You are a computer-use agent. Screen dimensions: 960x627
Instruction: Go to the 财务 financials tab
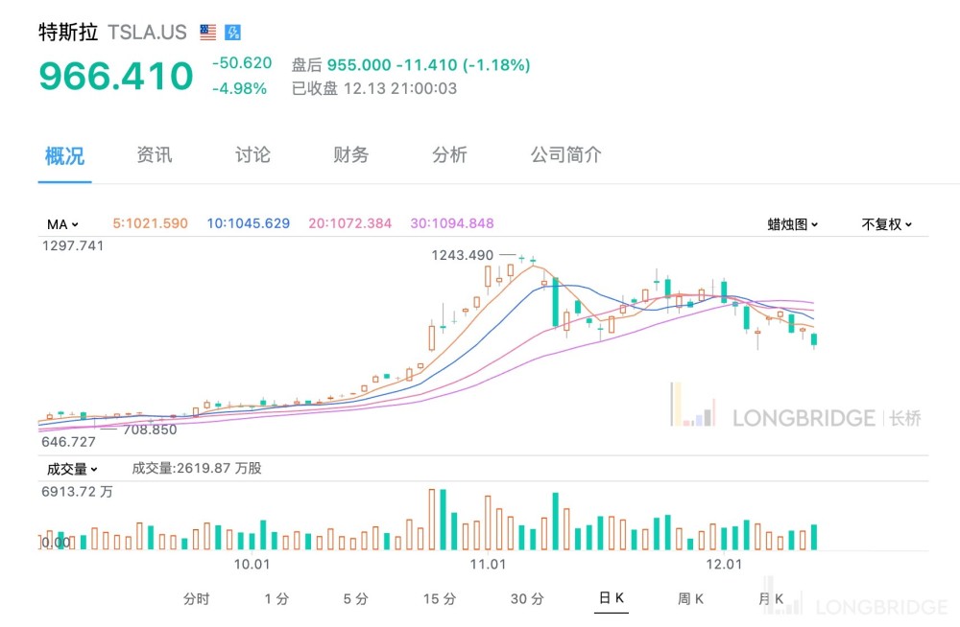[350, 155]
